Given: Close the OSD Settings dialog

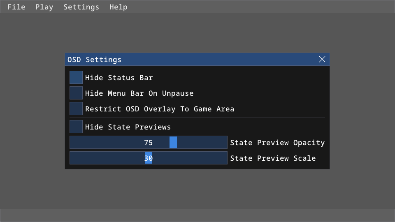Looking at the screenshot, I should [322, 60].
